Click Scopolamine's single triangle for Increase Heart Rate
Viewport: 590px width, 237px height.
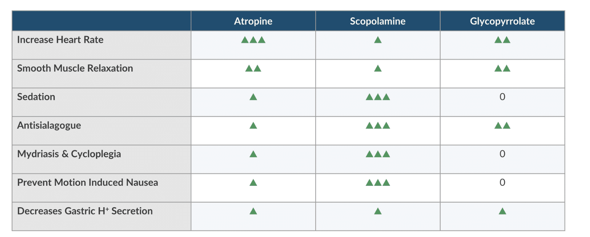(x=378, y=40)
